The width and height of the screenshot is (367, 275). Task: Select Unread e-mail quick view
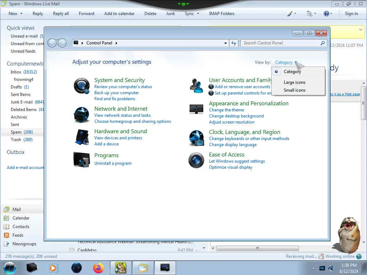pyautogui.click(x=27, y=36)
